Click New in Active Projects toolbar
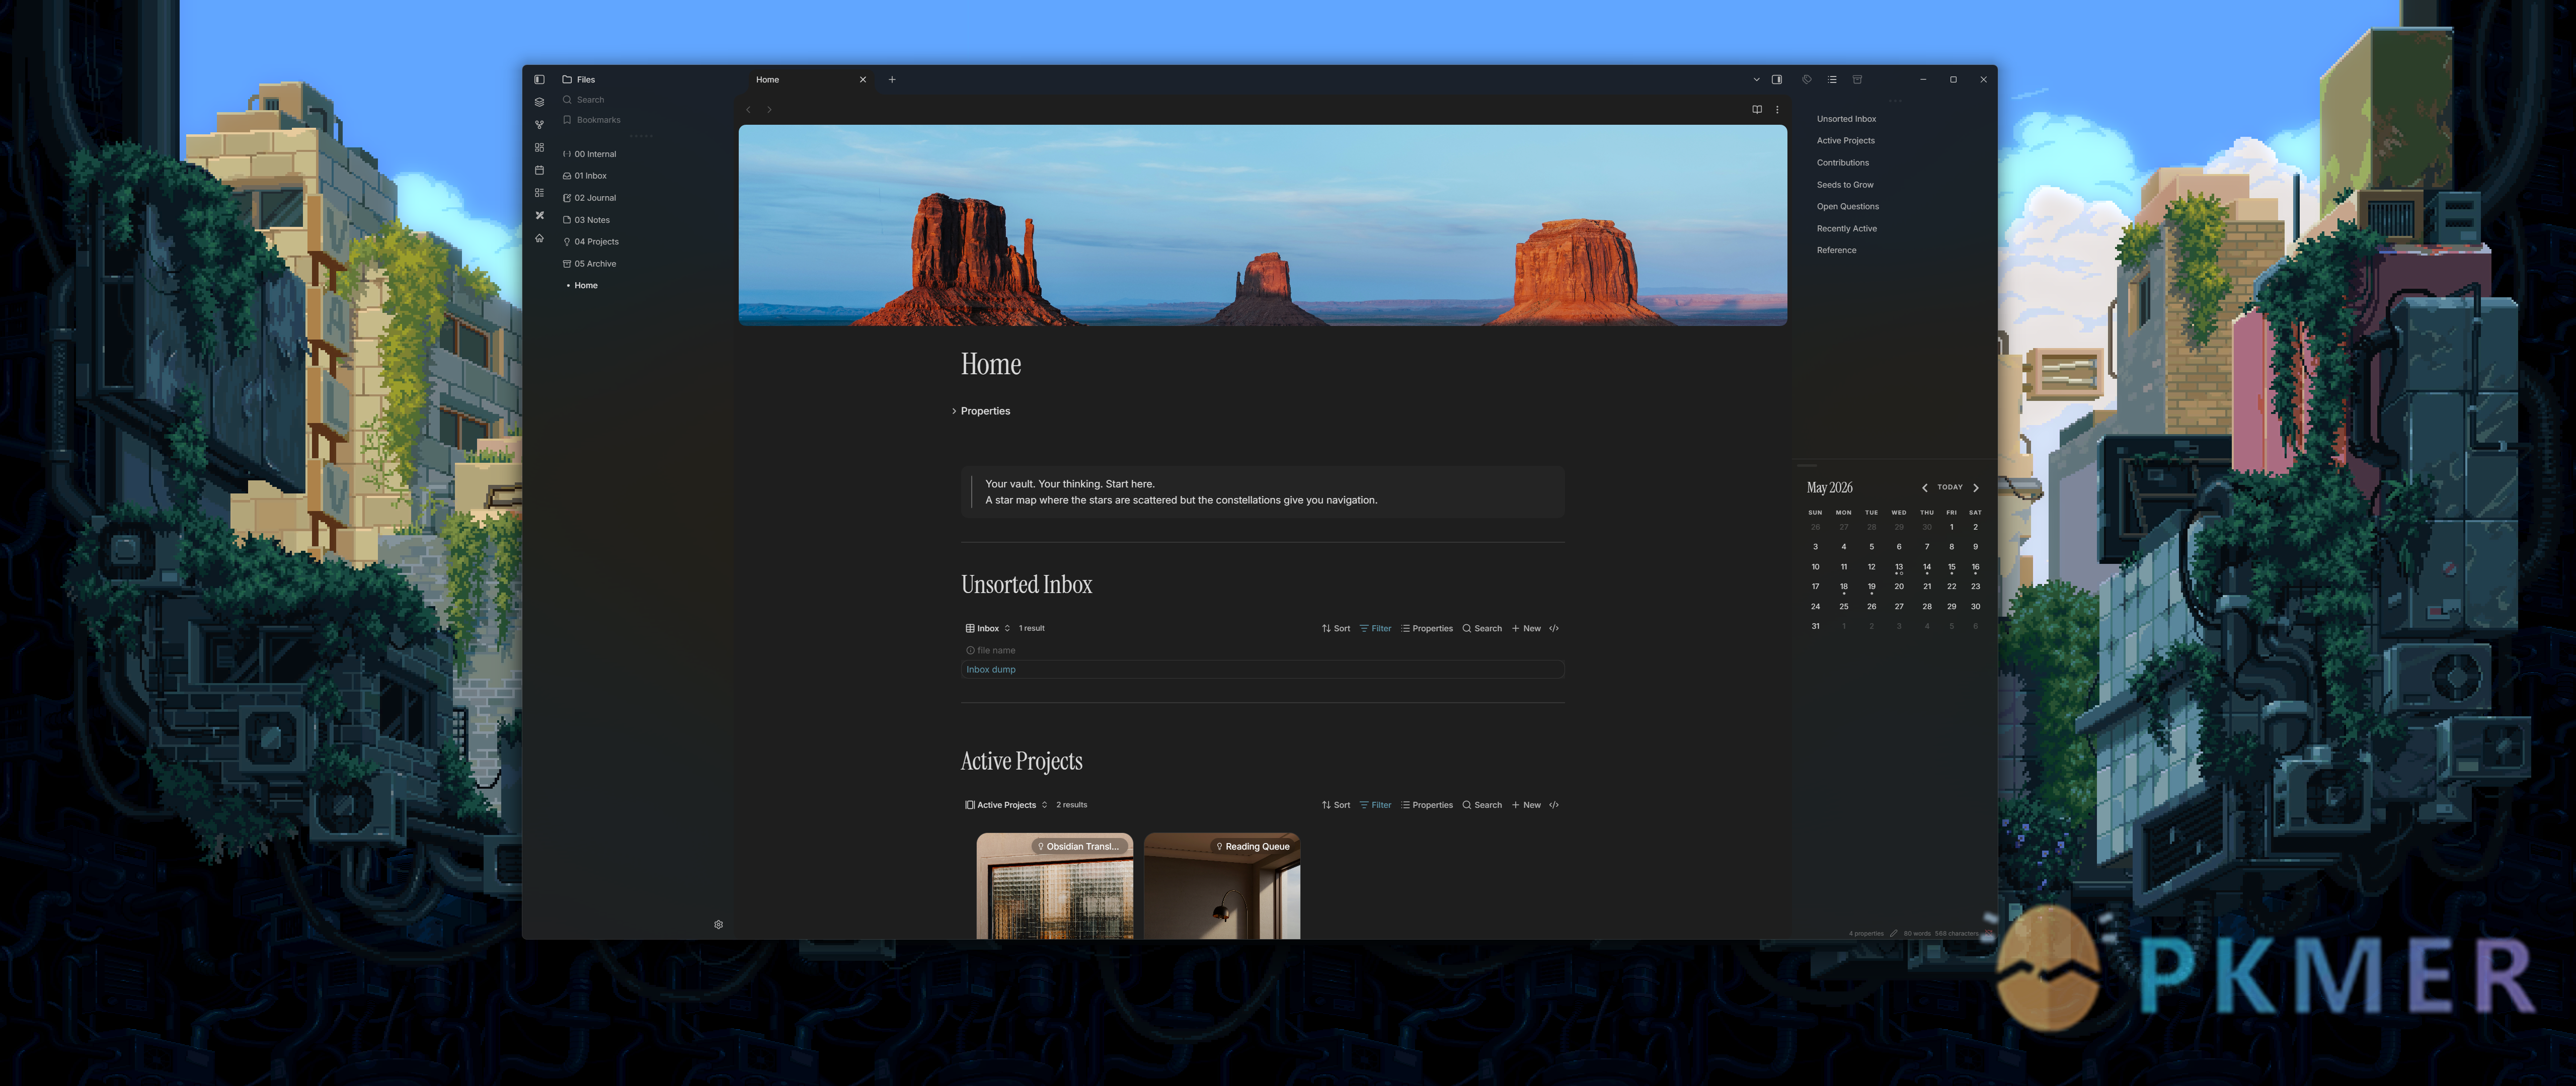This screenshot has height=1086, width=2576. [x=1526, y=805]
